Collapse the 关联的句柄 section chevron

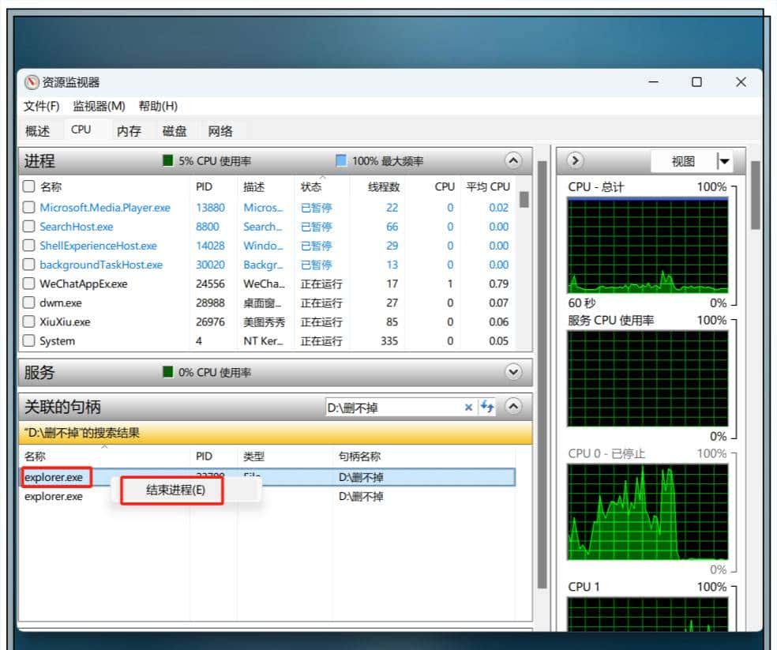pos(513,408)
